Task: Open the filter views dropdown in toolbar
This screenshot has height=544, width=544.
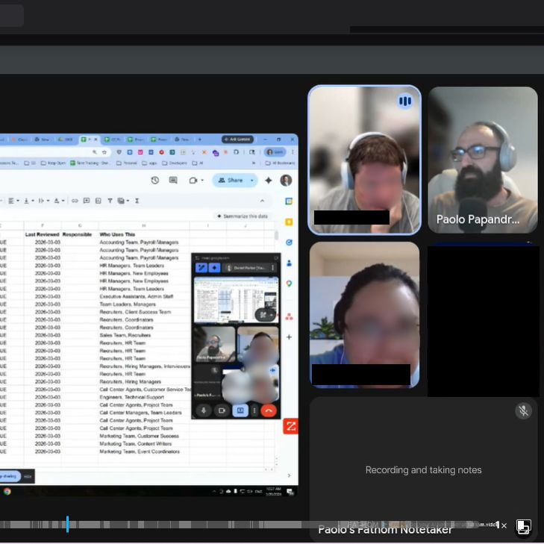Action: [x=123, y=201]
